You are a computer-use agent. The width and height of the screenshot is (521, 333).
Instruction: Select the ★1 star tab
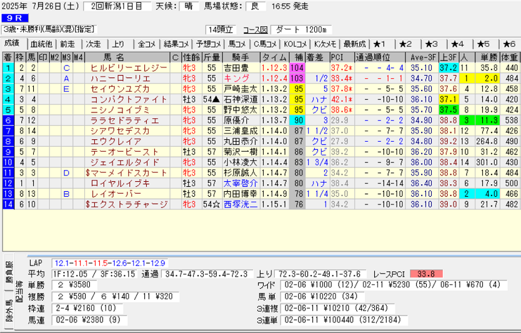click(380, 44)
